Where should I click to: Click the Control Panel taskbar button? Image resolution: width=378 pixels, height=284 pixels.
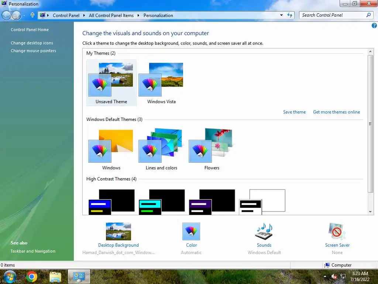click(x=79, y=277)
